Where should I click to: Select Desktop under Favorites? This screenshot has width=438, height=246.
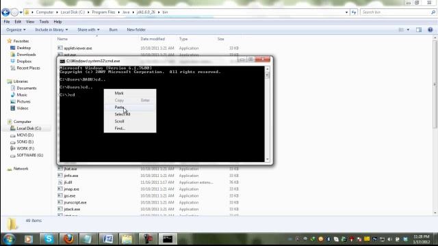[x=23, y=48]
